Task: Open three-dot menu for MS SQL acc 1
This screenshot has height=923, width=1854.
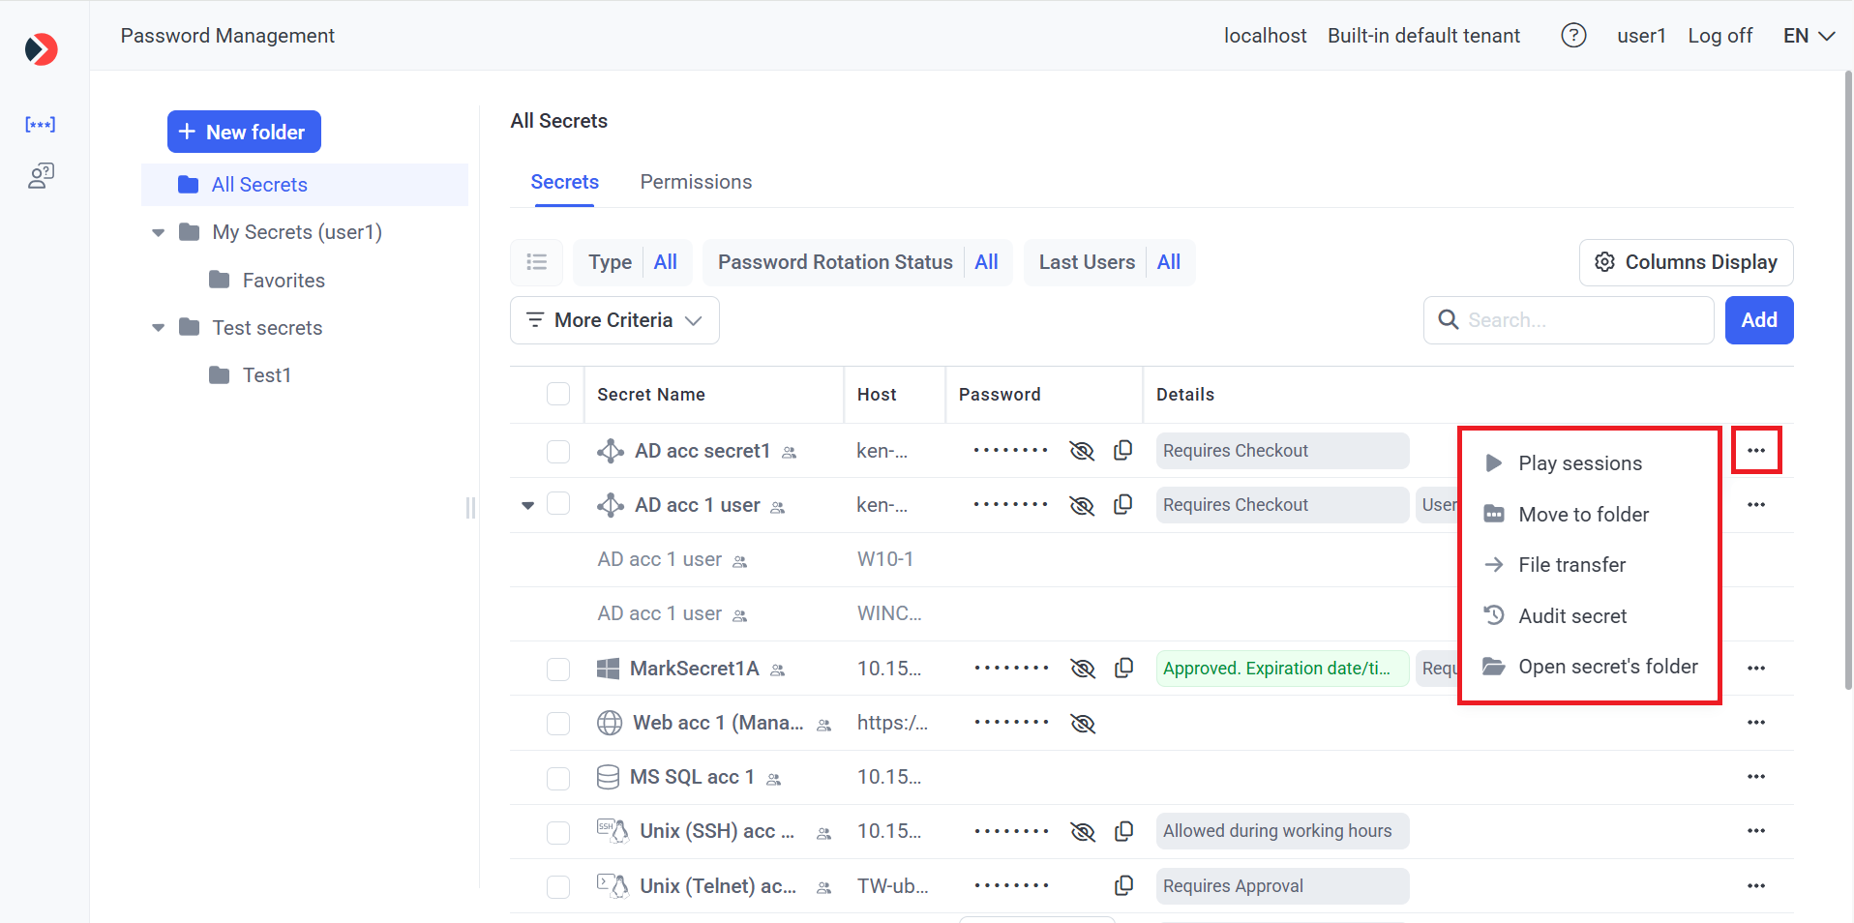Action: tap(1755, 777)
